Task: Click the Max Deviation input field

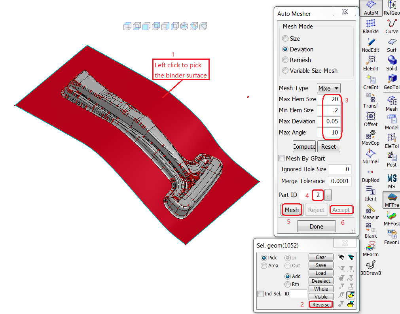Action: 328,121
